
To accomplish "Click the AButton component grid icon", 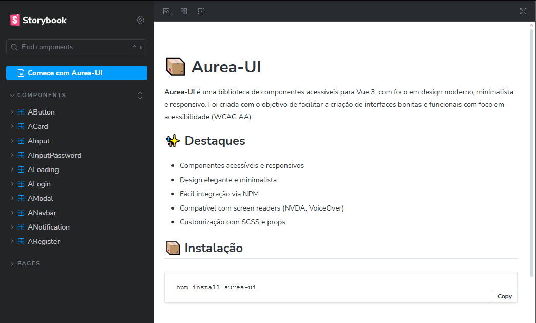I will coord(21,112).
